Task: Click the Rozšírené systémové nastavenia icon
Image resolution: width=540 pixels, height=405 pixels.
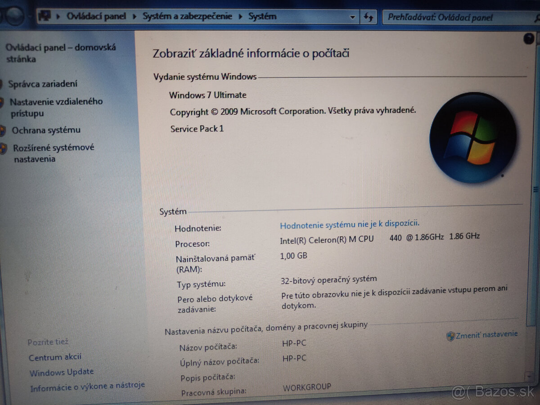Action: tap(3, 148)
